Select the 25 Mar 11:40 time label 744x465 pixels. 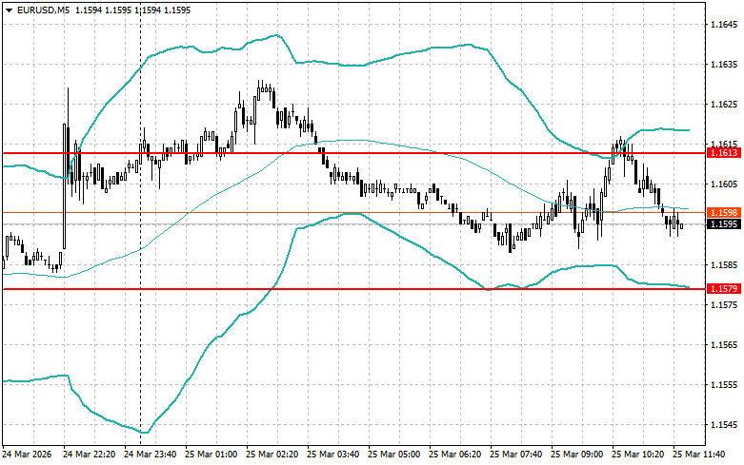coord(698,455)
